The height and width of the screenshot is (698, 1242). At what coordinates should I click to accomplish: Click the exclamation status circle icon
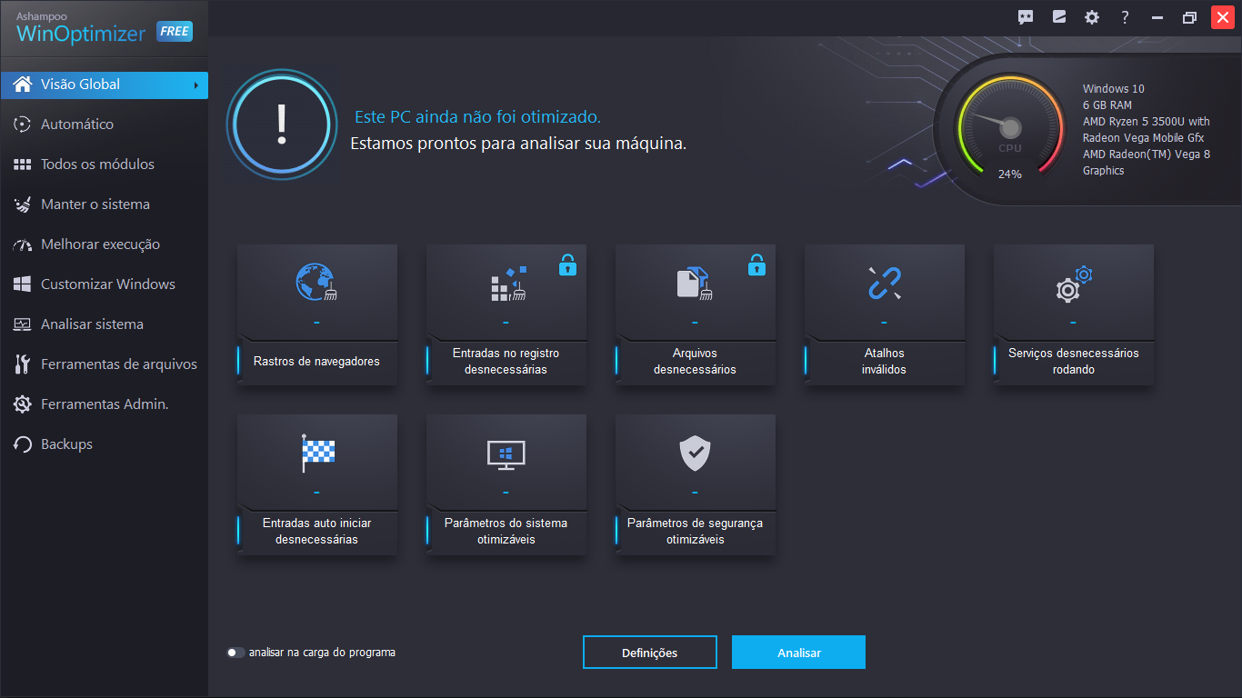pyautogui.click(x=281, y=125)
